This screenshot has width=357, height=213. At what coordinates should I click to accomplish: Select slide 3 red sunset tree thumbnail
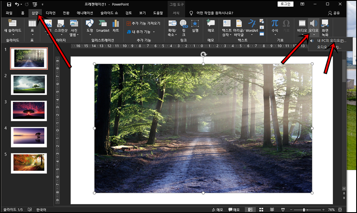point(29,111)
